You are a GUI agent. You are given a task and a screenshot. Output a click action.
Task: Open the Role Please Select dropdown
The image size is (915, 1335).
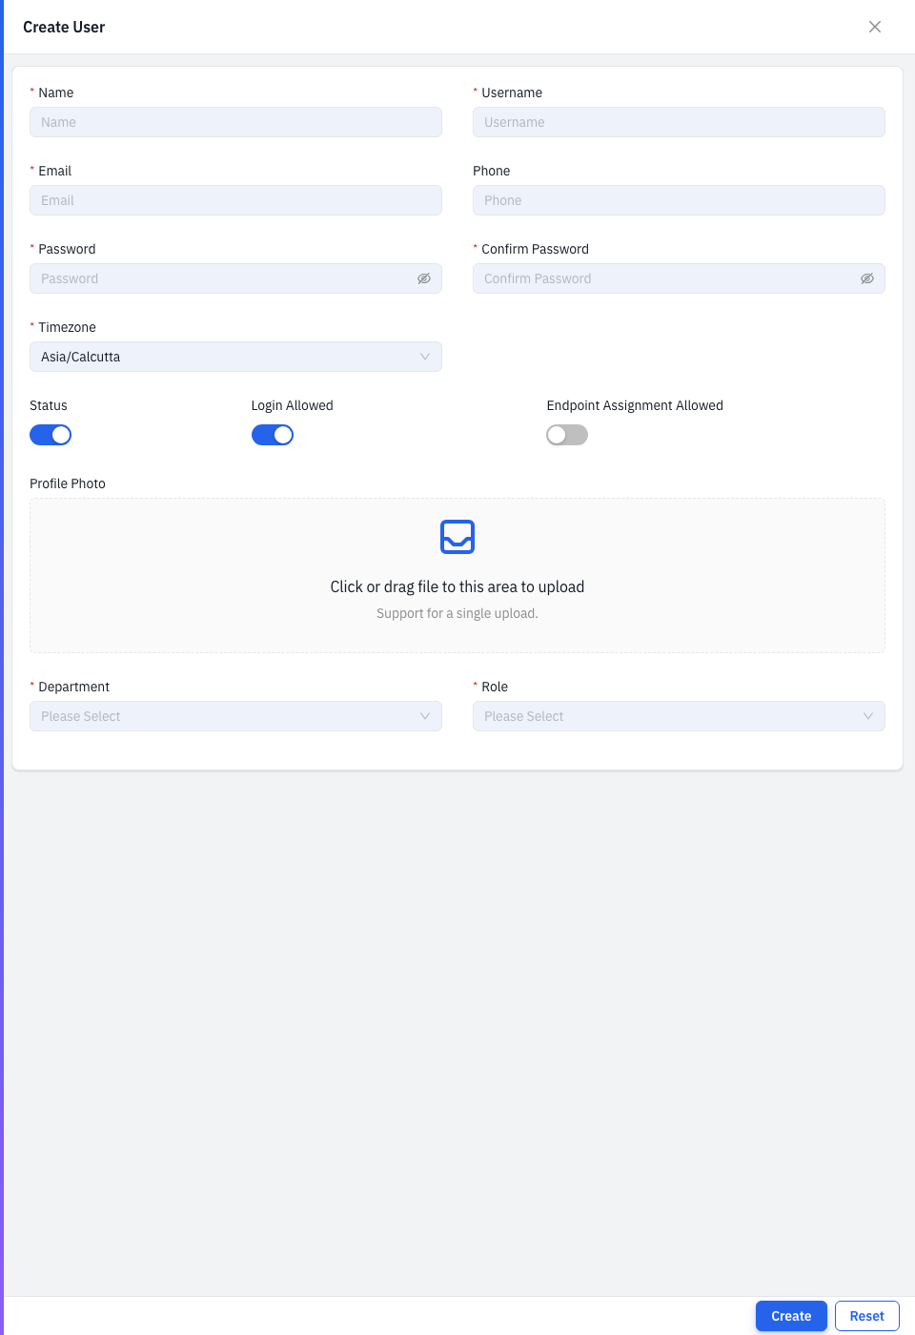click(679, 716)
